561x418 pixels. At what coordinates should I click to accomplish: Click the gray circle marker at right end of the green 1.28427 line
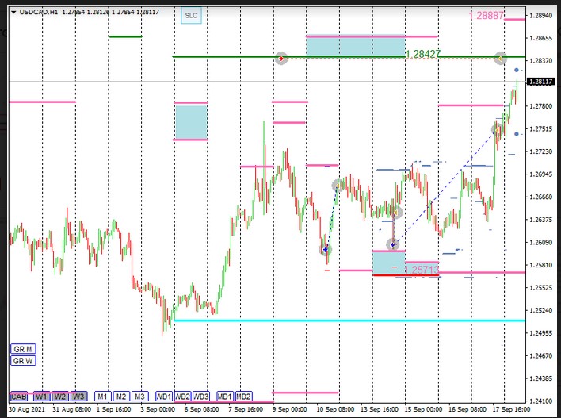500,58
